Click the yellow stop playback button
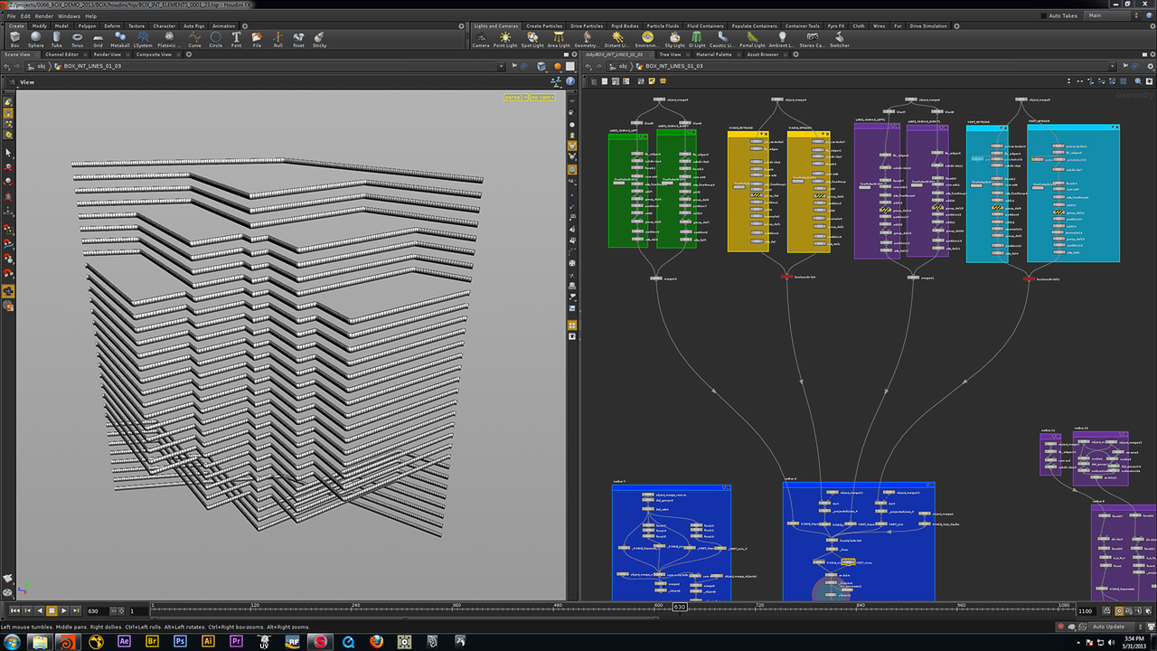This screenshot has width=1157, height=651. tap(52, 611)
